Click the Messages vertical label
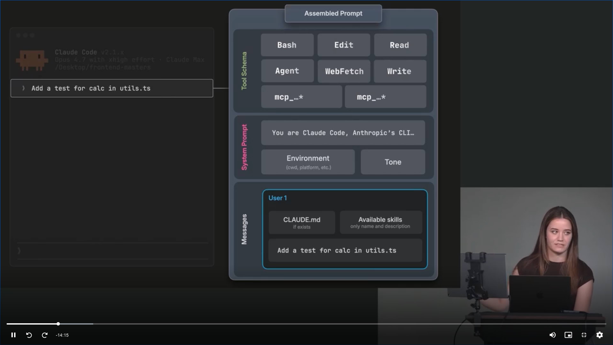 click(x=244, y=229)
